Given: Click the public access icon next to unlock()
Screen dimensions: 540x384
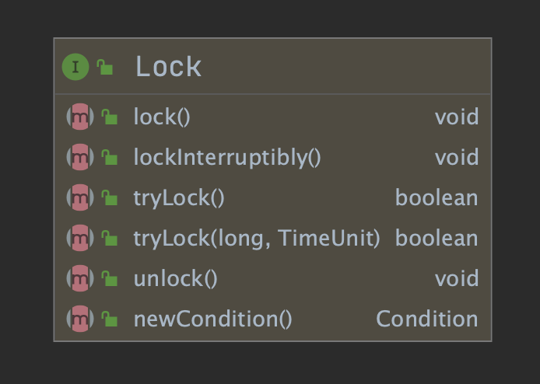Looking at the screenshot, I should [x=110, y=278].
